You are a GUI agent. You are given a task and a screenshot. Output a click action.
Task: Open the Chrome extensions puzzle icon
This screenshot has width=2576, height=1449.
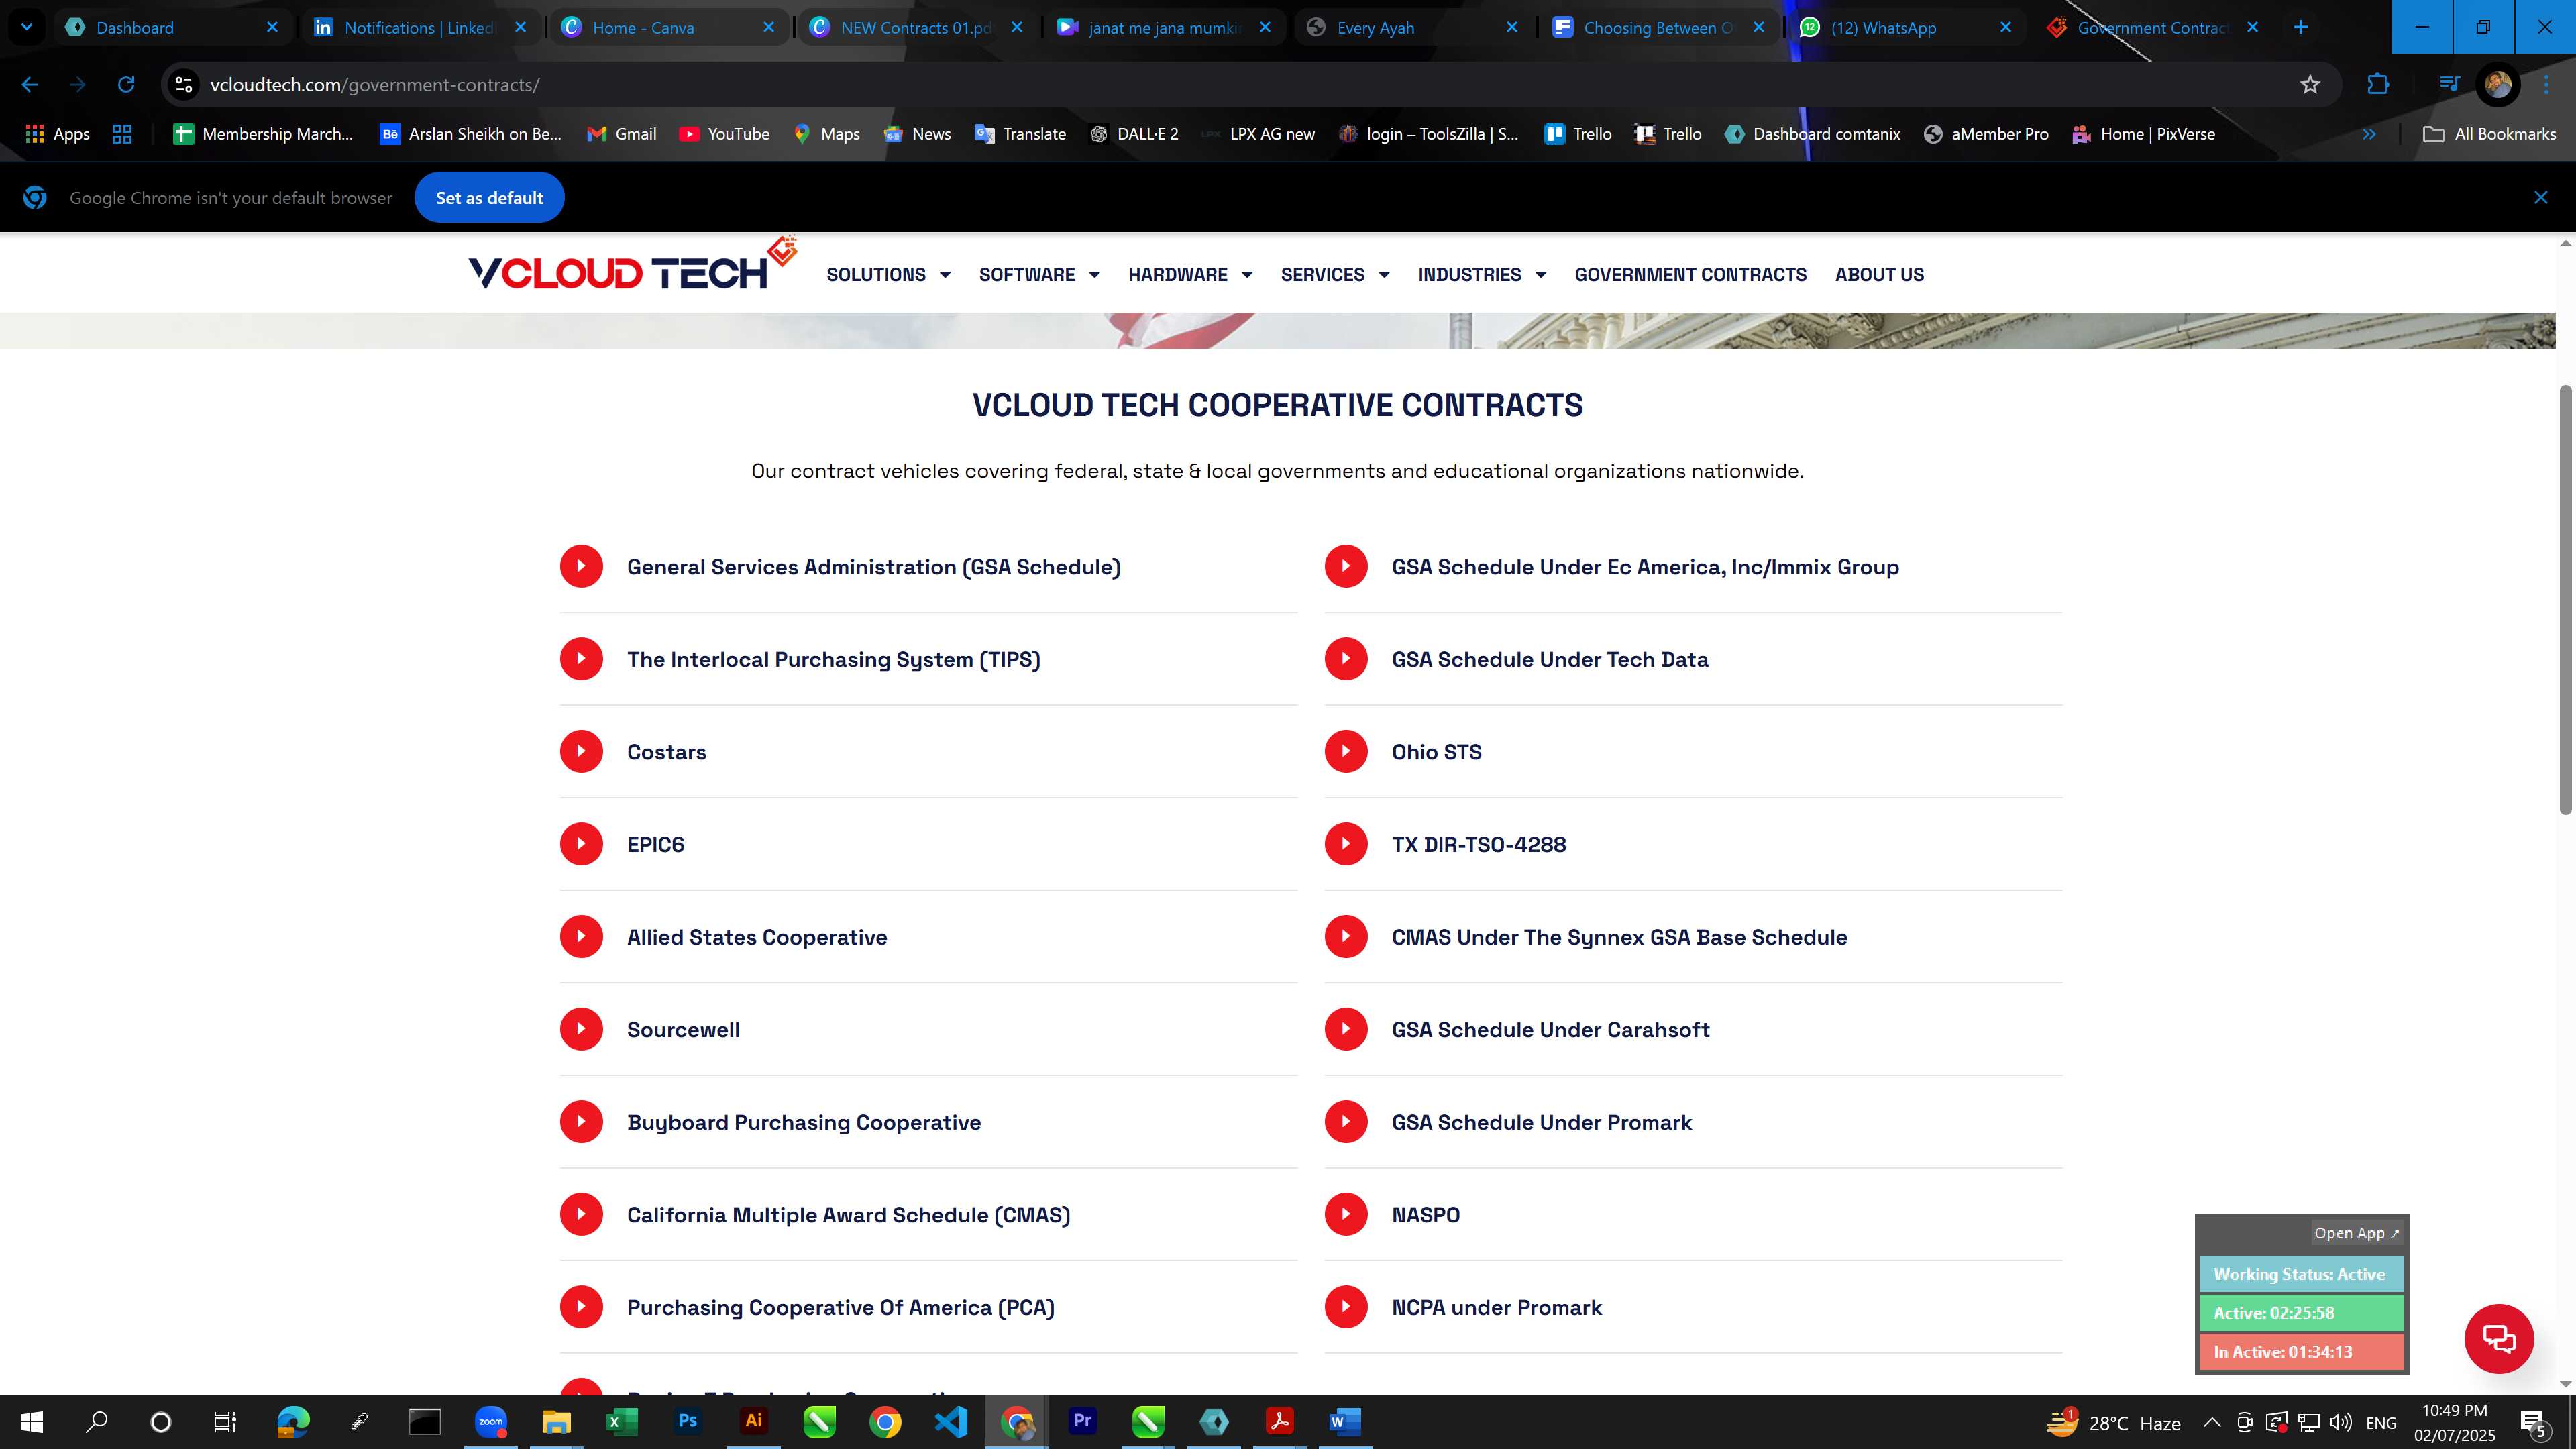[2378, 85]
